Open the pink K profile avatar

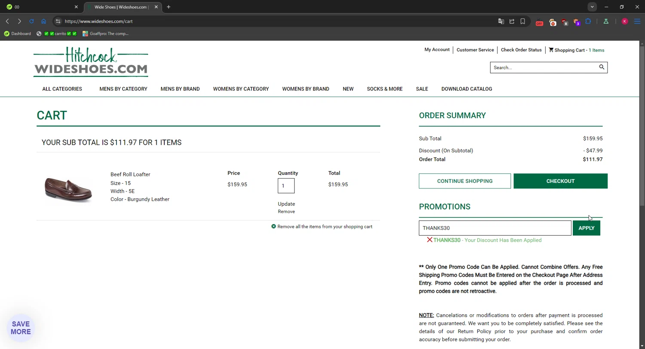tap(625, 21)
